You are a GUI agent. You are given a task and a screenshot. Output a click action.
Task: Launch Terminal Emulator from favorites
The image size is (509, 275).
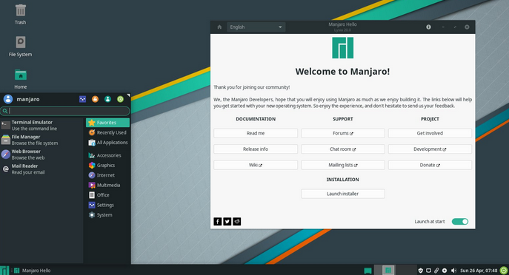[x=41, y=126]
